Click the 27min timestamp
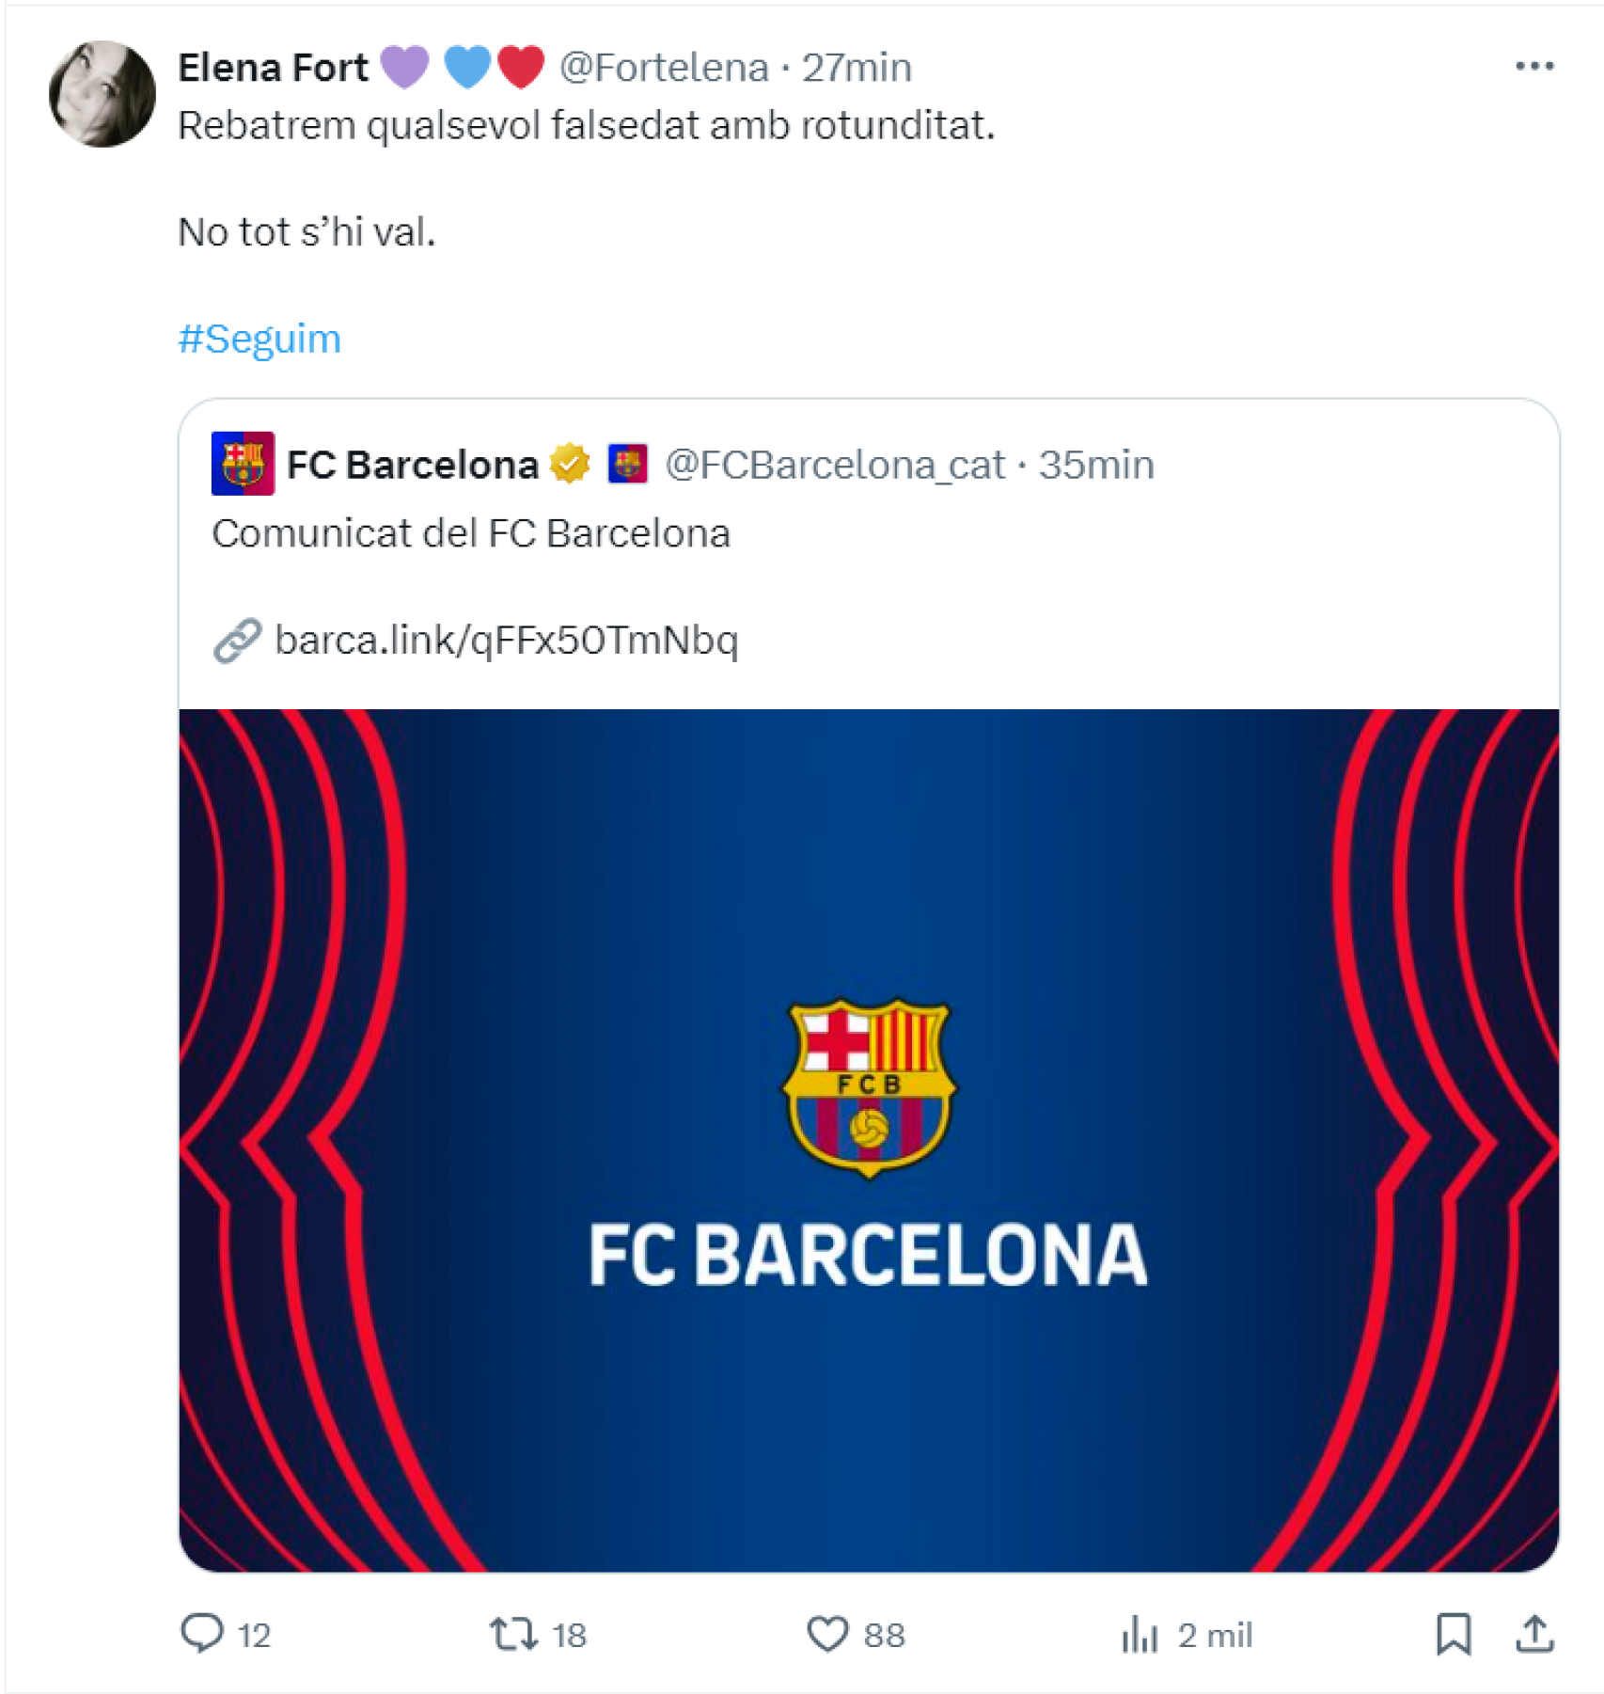The width and height of the screenshot is (1604, 1694). pos(857,68)
